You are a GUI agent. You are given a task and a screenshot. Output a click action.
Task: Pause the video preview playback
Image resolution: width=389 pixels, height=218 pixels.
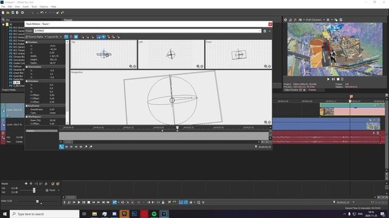333,79
